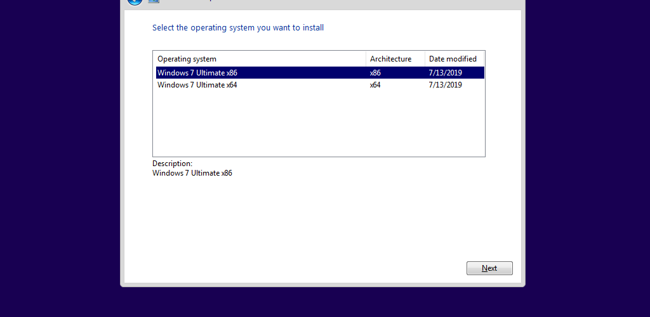Click the heading Select the operating system

click(x=238, y=28)
